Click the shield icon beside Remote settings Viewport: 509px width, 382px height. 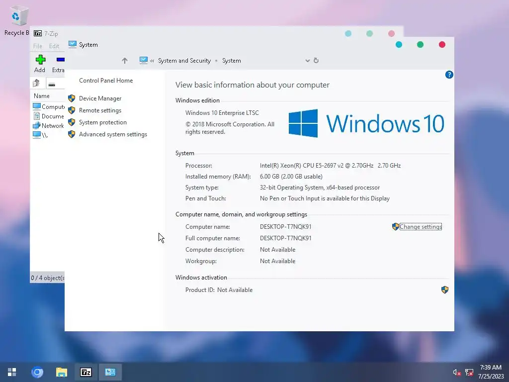coord(72,110)
